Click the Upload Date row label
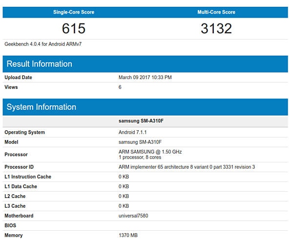293x239 pixels. 19,78
